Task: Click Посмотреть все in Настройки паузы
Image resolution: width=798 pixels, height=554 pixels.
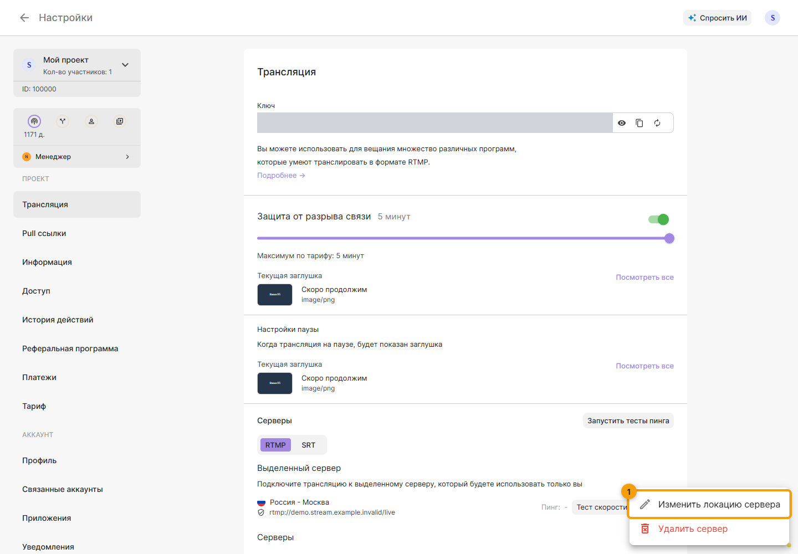Action: (645, 366)
